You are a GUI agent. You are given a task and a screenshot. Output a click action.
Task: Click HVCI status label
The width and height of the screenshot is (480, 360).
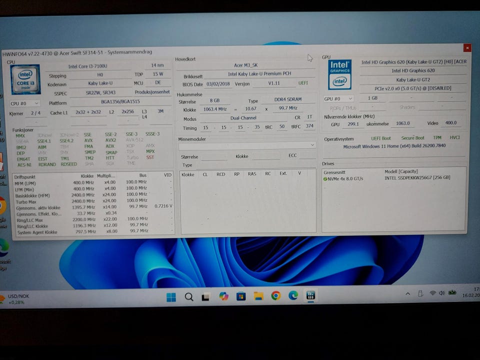(x=454, y=137)
